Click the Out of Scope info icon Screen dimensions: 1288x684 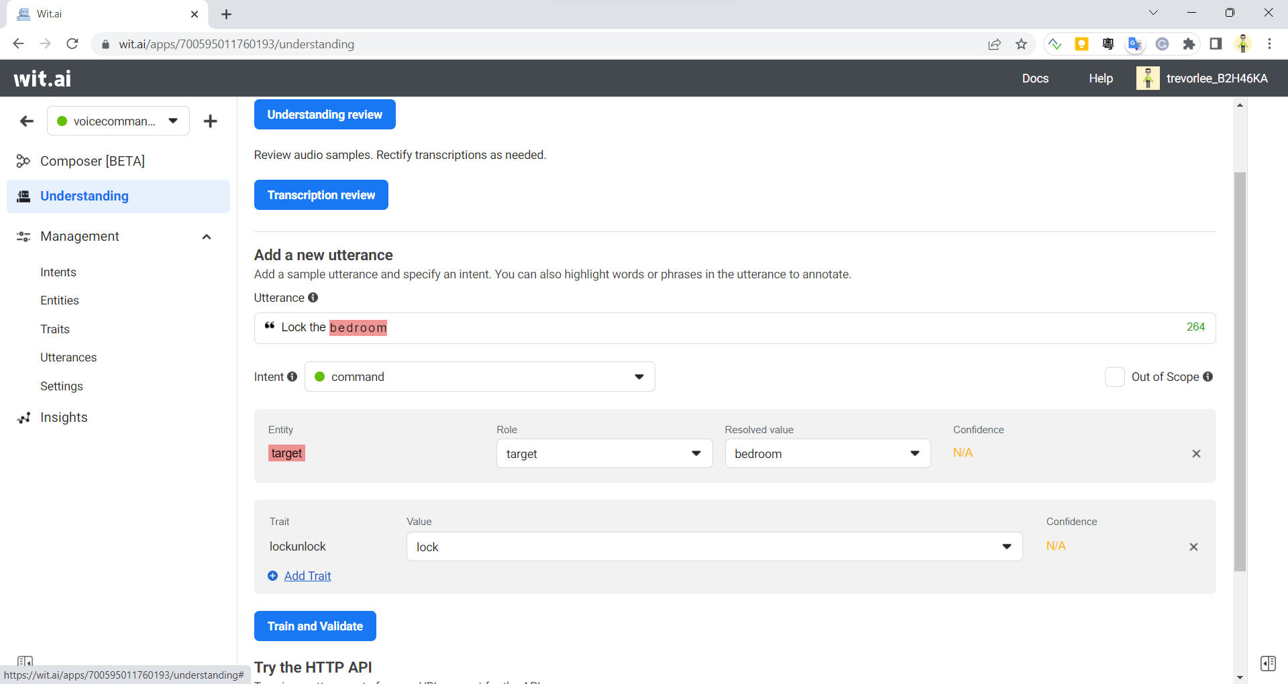pos(1208,377)
